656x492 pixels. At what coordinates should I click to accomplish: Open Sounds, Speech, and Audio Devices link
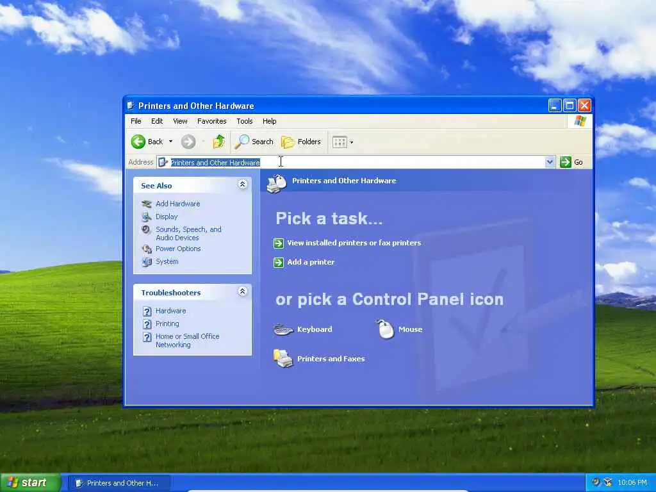coord(189,233)
